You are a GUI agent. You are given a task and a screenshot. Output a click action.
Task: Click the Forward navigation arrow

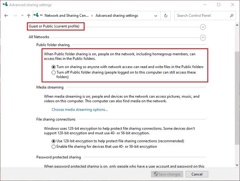point(15,16)
